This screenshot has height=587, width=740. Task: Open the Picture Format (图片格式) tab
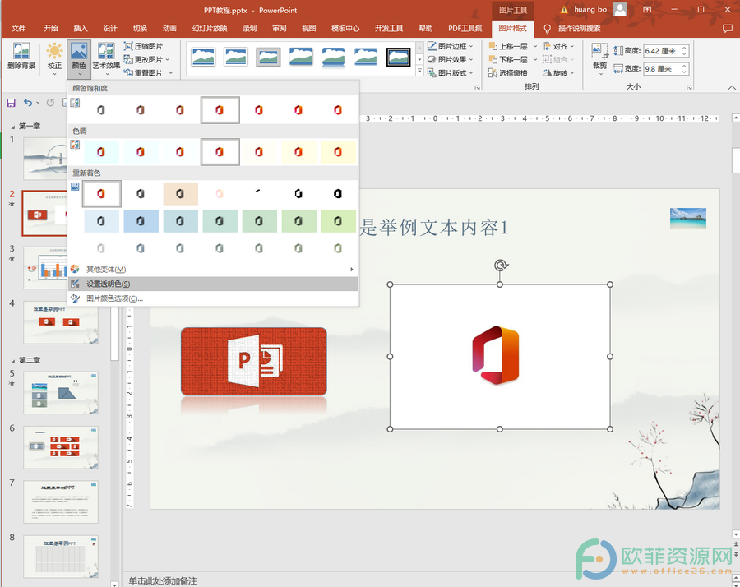[512, 28]
